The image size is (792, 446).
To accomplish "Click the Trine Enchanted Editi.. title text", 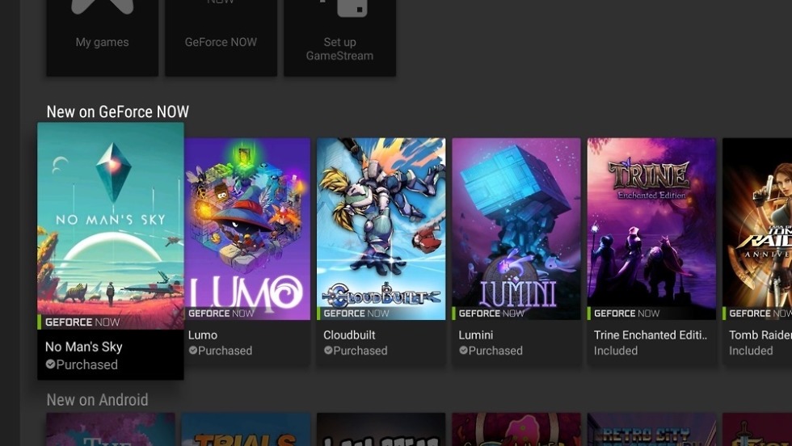I will pos(651,334).
